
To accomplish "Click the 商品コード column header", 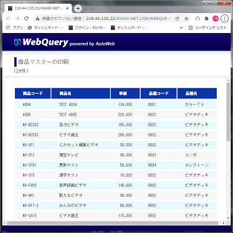I will tap(32, 93).
